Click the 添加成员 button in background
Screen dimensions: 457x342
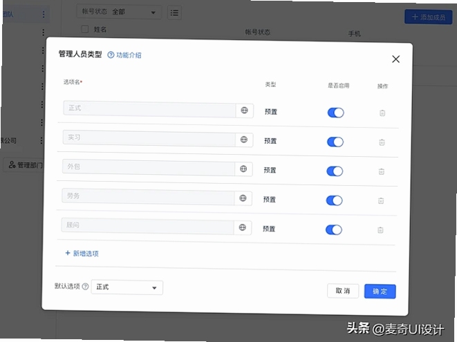coord(429,17)
